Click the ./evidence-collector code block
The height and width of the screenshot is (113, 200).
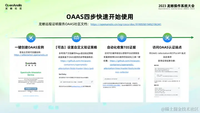click(x=122, y=79)
